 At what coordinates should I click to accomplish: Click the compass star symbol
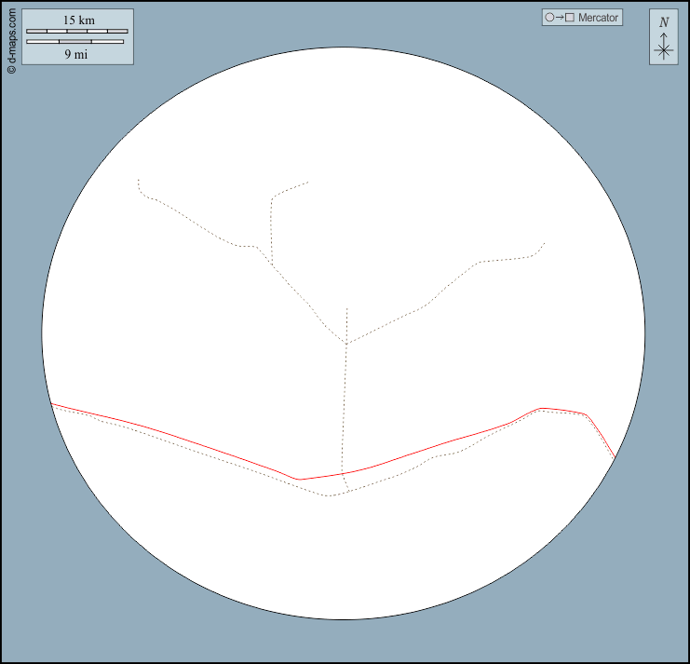coord(663,51)
